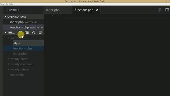Click line number 1 in the gutter

click(x=53, y=16)
